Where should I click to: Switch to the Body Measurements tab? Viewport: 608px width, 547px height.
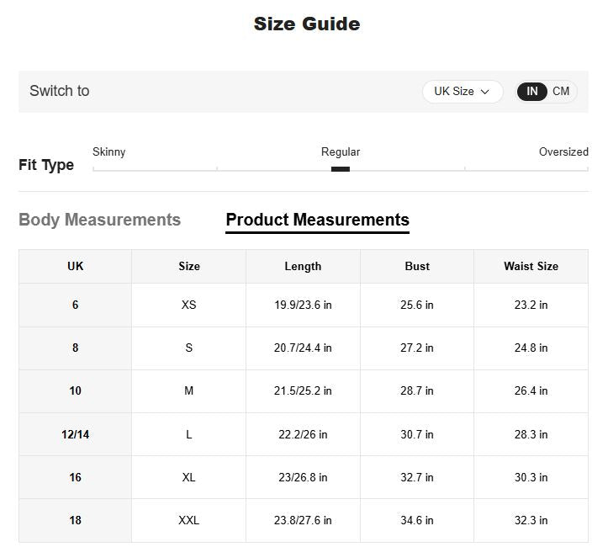pos(99,220)
